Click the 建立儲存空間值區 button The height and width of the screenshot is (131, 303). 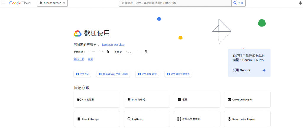click(x=178, y=74)
